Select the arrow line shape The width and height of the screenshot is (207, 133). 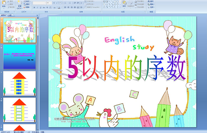(x=112, y=1)
